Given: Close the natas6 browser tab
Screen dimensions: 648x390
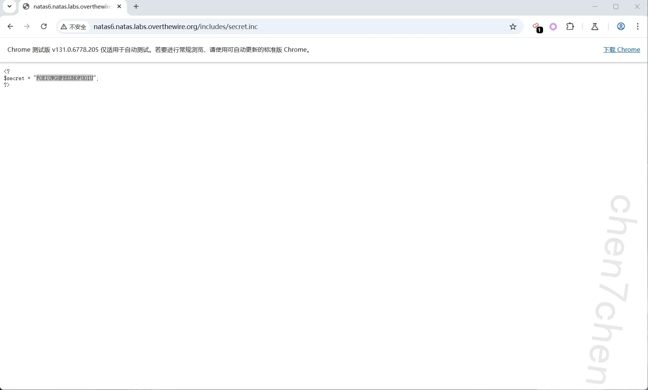Looking at the screenshot, I should click(119, 7).
